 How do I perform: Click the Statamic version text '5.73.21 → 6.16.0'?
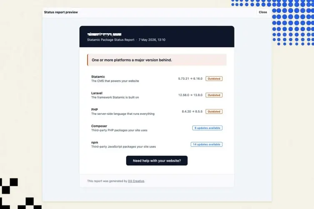click(190, 79)
